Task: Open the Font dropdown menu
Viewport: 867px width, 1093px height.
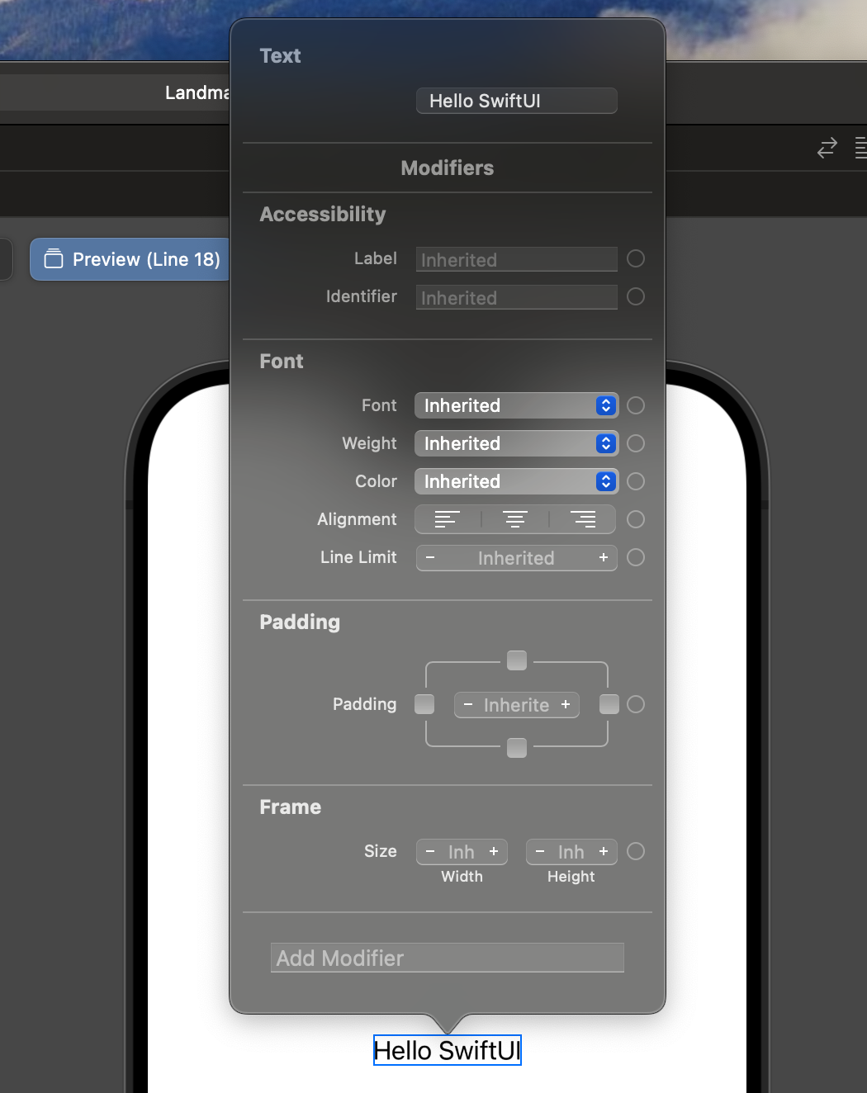Action: pos(516,405)
